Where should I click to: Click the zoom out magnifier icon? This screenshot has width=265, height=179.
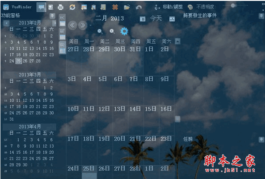pyautogui.click(x=100, y=31)
